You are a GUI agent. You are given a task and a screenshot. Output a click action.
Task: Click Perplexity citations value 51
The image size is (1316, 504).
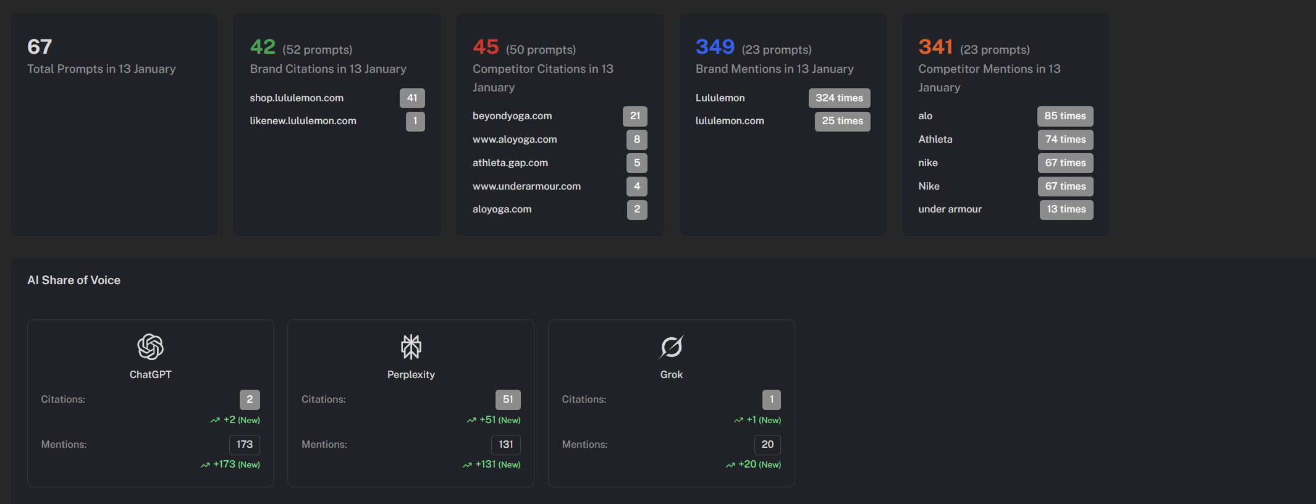pyautogui.click(x=508, y=400)
